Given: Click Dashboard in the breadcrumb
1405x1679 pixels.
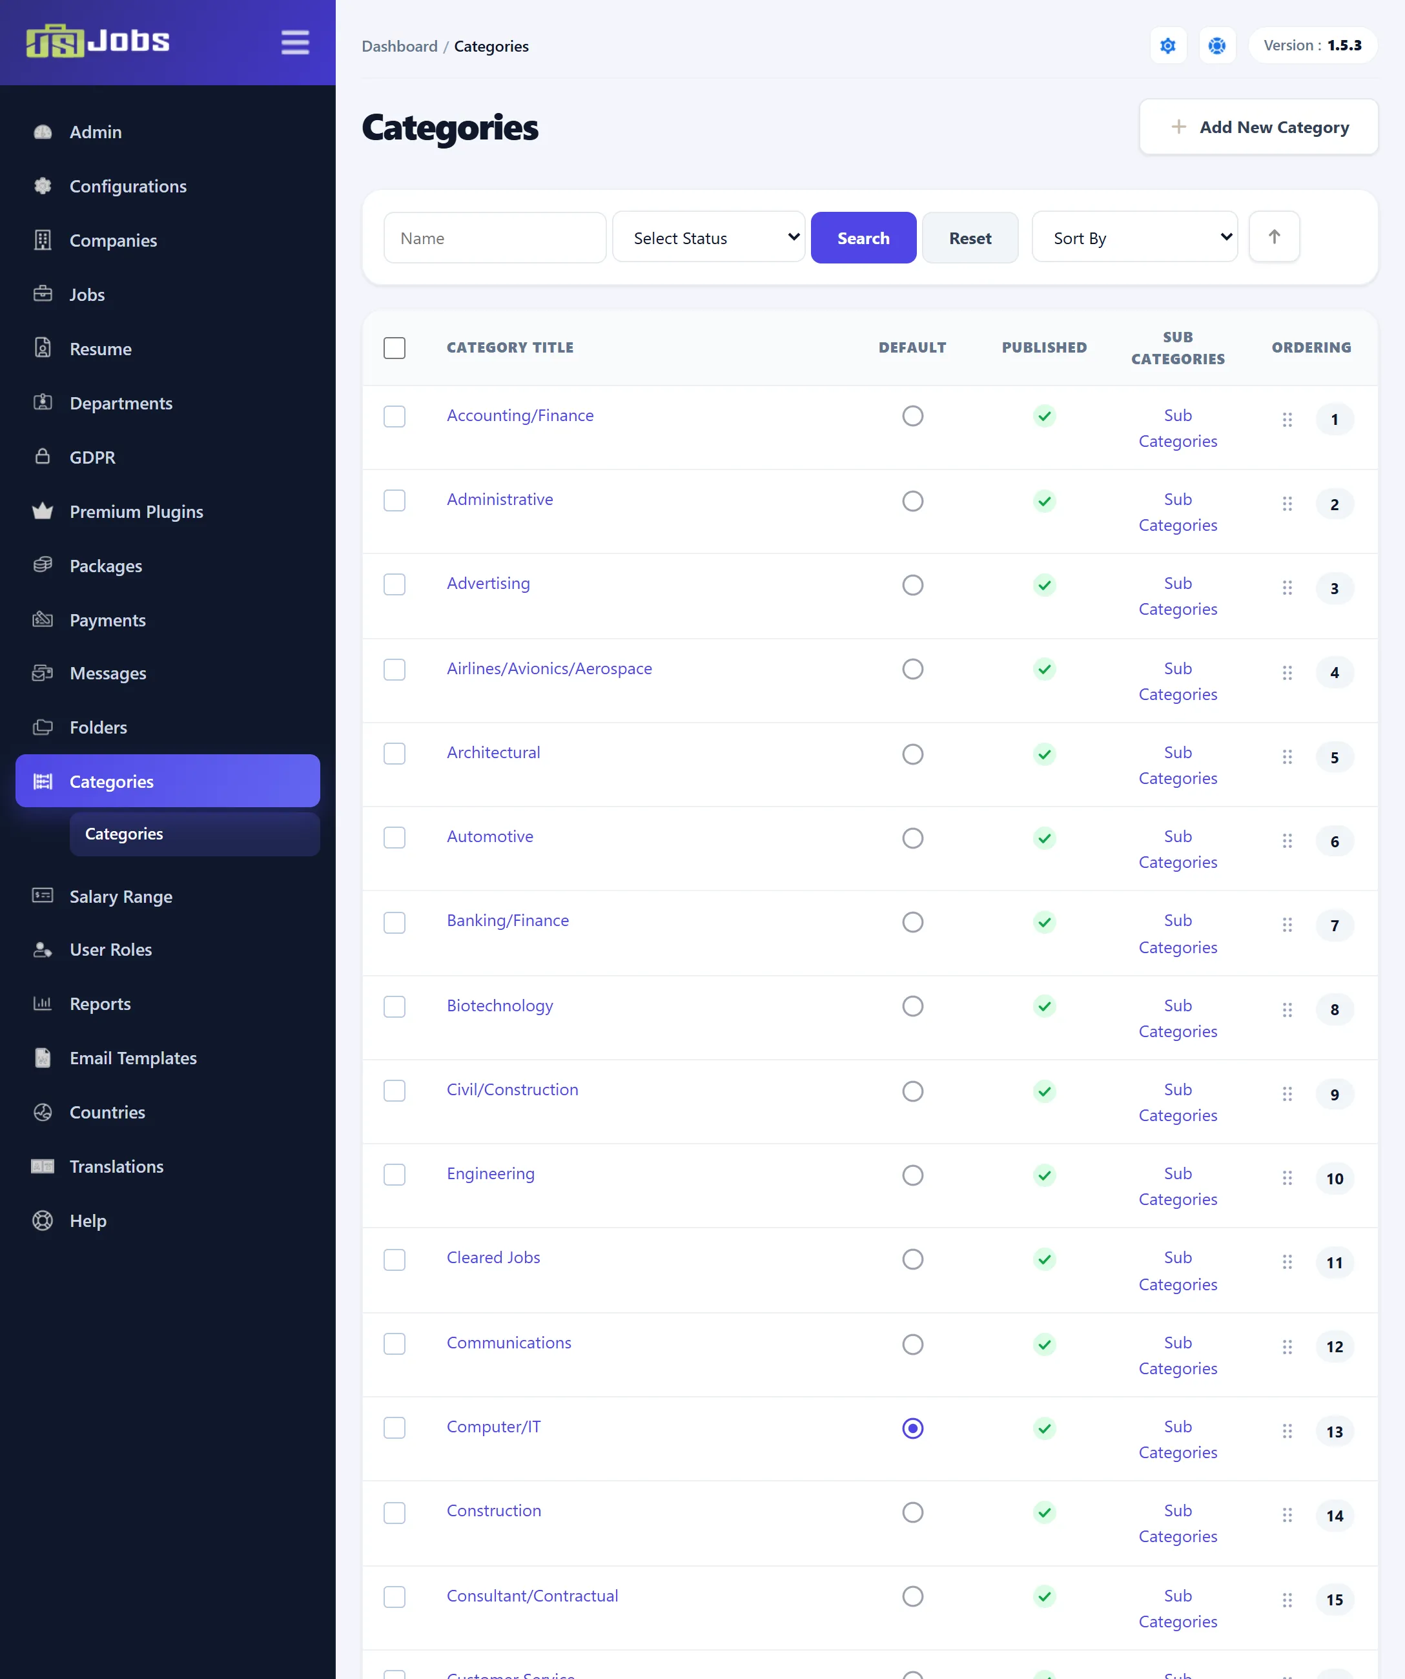Looking at the screenshot, I should (400, 46).
